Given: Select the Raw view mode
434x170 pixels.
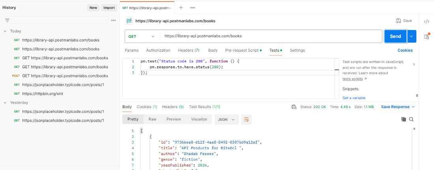Looking at the screenshot, I should pos(152,120).
